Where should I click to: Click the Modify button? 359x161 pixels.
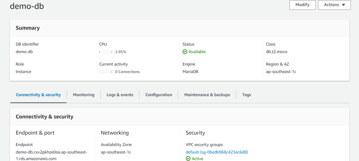[x=303, y=5]
